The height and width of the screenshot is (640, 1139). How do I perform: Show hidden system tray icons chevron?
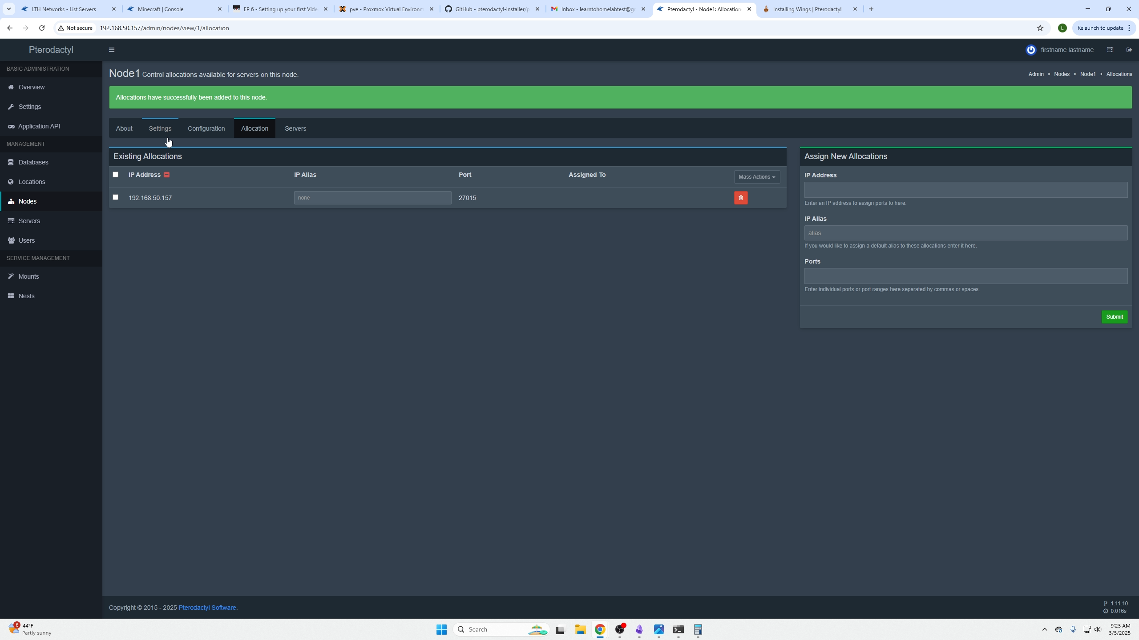1044,629
